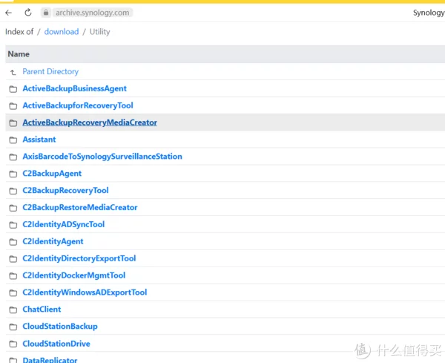Open the C2IdentityWindowsADExportTool folder link
Viewport: 445px width, 363px height.
pos(85,292)
